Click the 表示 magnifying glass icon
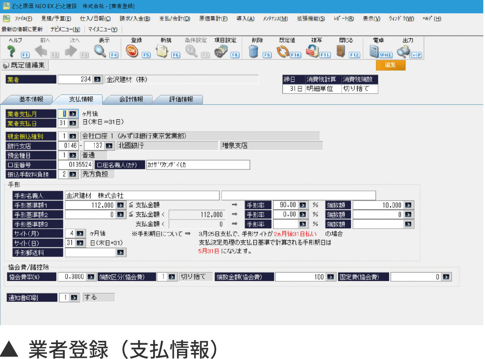 tap(100, 51)
